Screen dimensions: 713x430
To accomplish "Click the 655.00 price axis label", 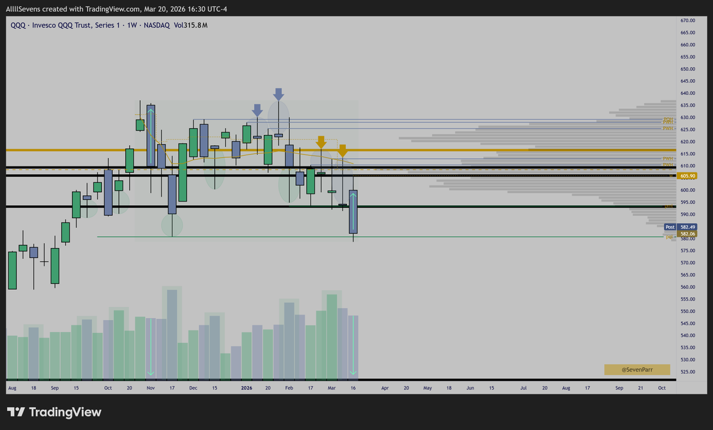I will tap(688, 57).
